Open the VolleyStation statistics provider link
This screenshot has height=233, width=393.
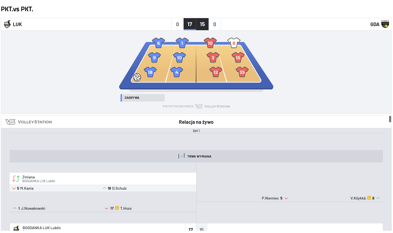212,106
